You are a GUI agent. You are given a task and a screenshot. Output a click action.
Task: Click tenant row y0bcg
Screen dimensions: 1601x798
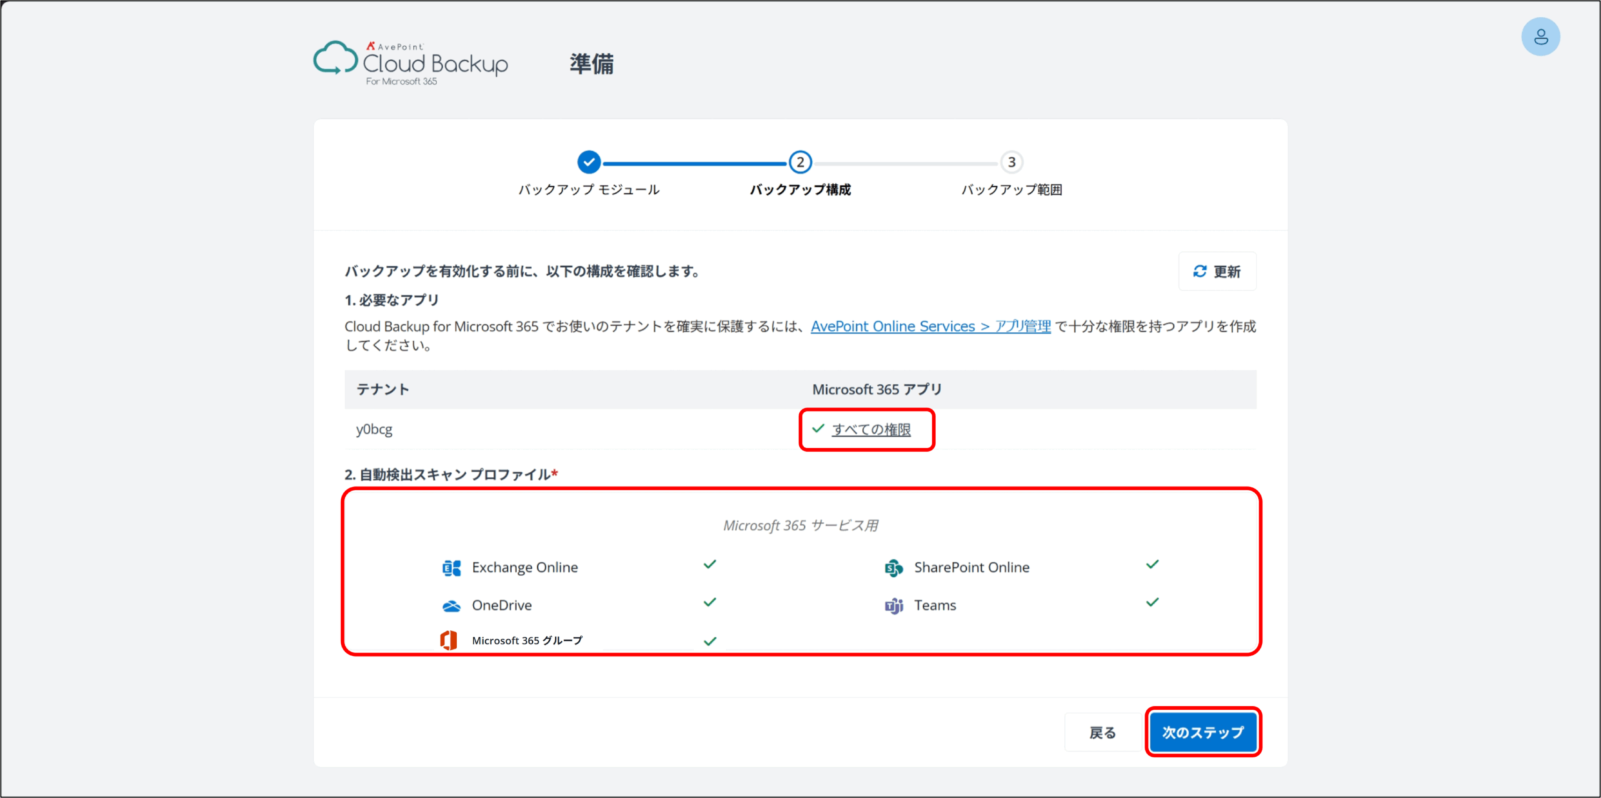pyautogui.click(x=375, y=429)
